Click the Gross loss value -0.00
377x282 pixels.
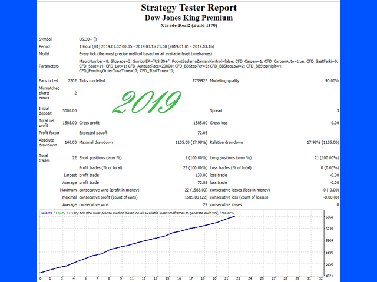point(334,123)
